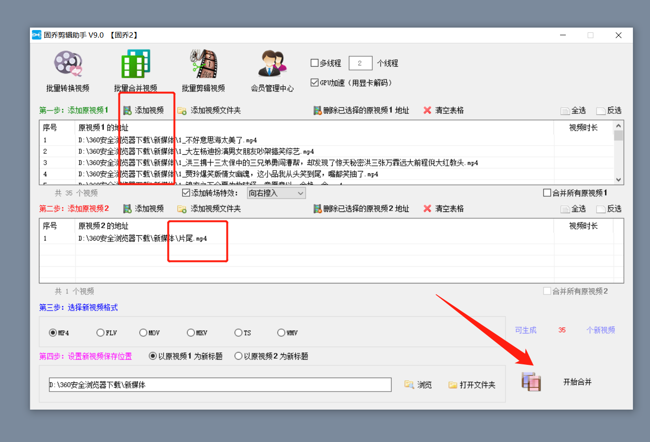Click 添加视频 in step two toolbar
Image resolution: width=650 pixels, height=442 pixels.
click(144, 209)
